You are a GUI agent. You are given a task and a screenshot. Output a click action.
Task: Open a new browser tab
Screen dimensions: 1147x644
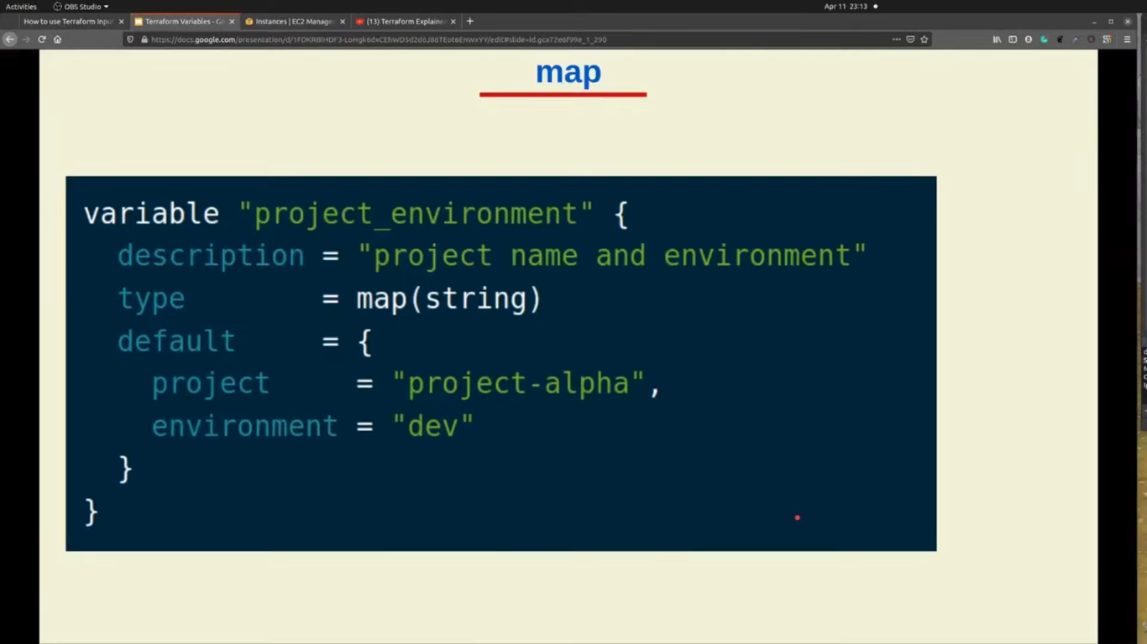(470, 21)
